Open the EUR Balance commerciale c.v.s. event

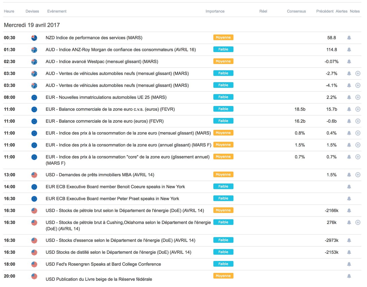[110, 109]
